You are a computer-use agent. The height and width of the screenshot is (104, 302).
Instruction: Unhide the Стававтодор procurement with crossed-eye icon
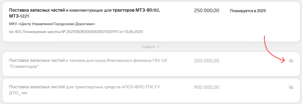click(x=291, y=61)
